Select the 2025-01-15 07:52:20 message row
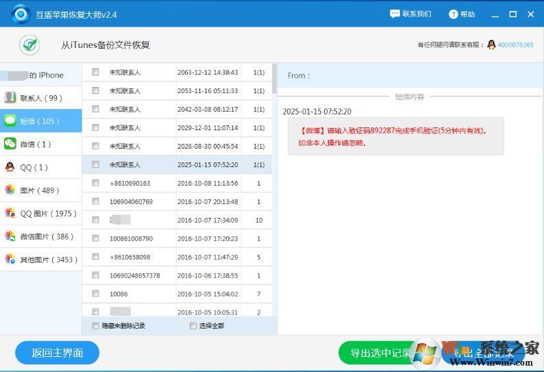The height and width of the screenshot is (372, 544). [x=178, y=164]
